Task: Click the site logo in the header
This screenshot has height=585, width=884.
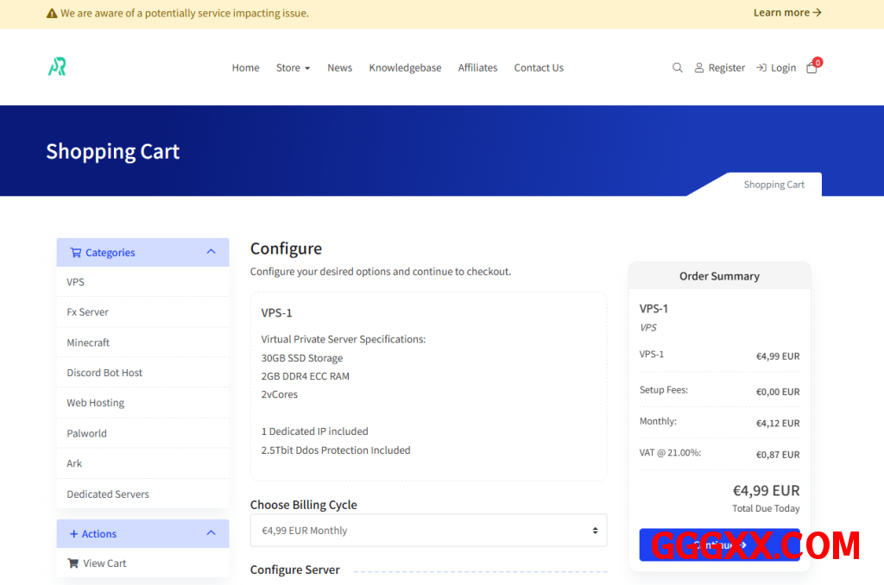Action: pos(57,67)
